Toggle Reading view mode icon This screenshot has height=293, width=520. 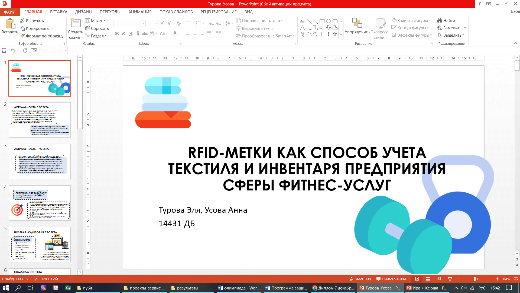tap(439, 279)
